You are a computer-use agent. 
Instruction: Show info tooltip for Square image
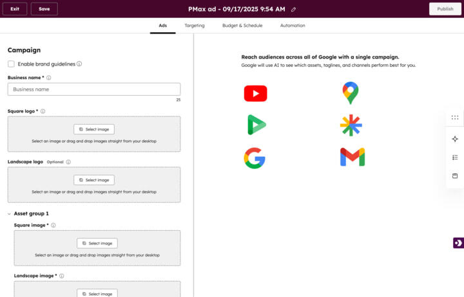point(53,225)
